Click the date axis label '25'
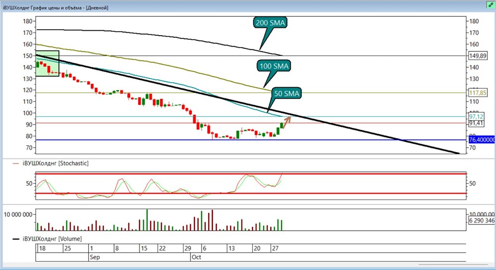The width and height of the screenshot is (496, 270). pyautogui.click(x=67, y=248)
